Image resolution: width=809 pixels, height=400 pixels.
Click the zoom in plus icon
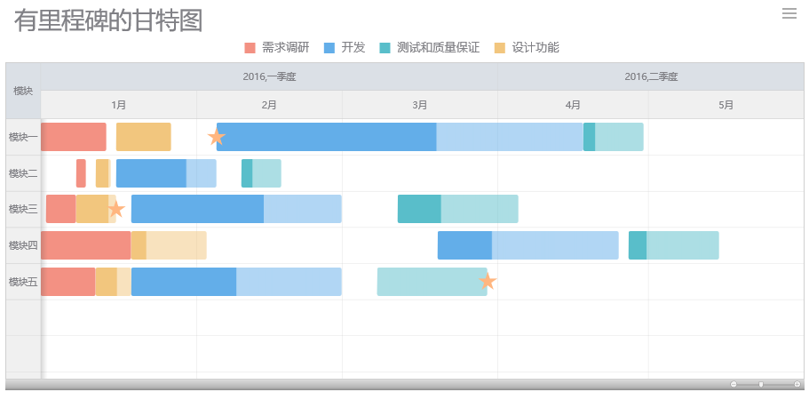[x=797, y=384]
